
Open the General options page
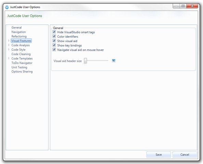tap(16, 28)
